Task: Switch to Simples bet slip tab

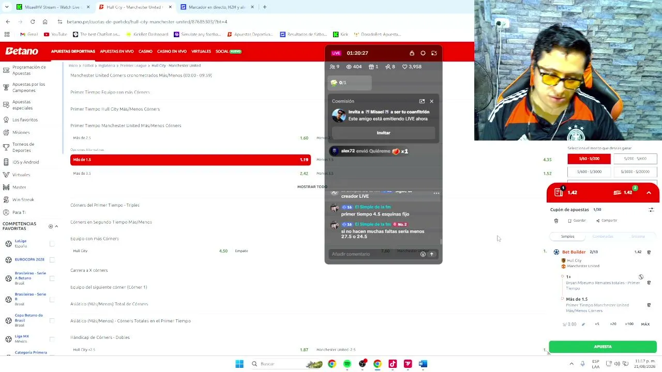Action: coord(568,237)
